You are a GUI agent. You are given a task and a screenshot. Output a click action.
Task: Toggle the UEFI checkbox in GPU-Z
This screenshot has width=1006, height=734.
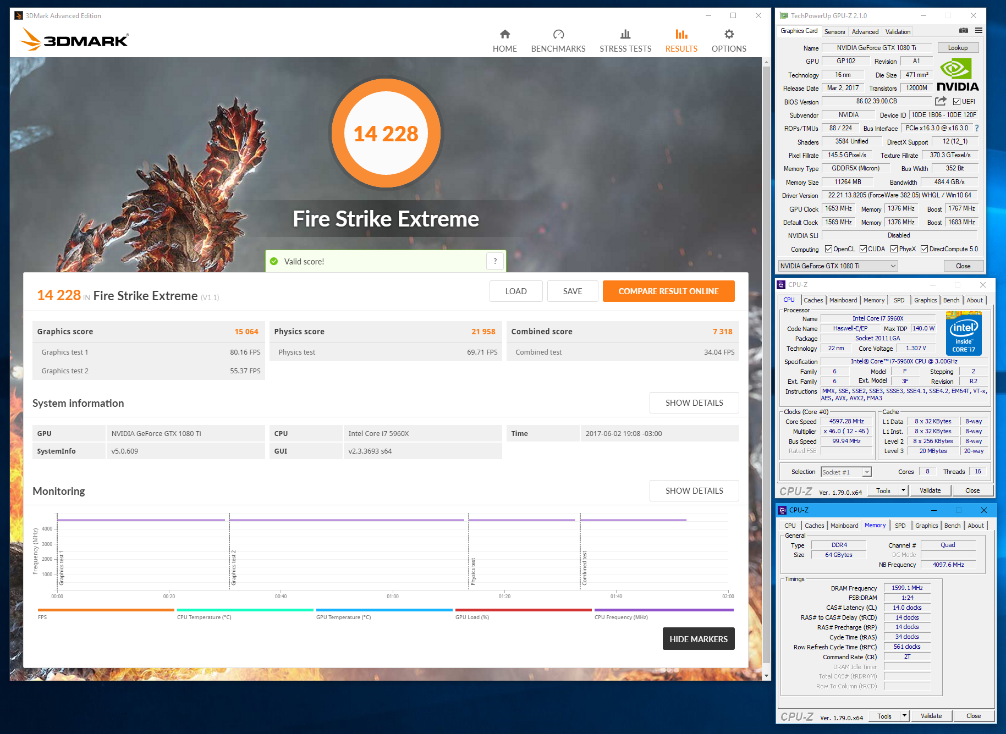(957, 102)
